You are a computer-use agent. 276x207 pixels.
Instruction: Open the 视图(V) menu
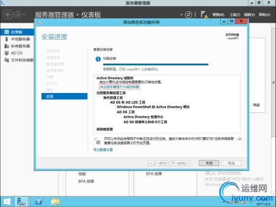[250, 15]
